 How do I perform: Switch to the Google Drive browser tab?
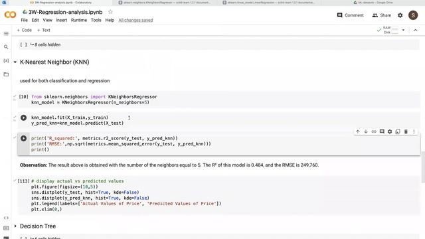pyautogui.click(x=373, y=3)
